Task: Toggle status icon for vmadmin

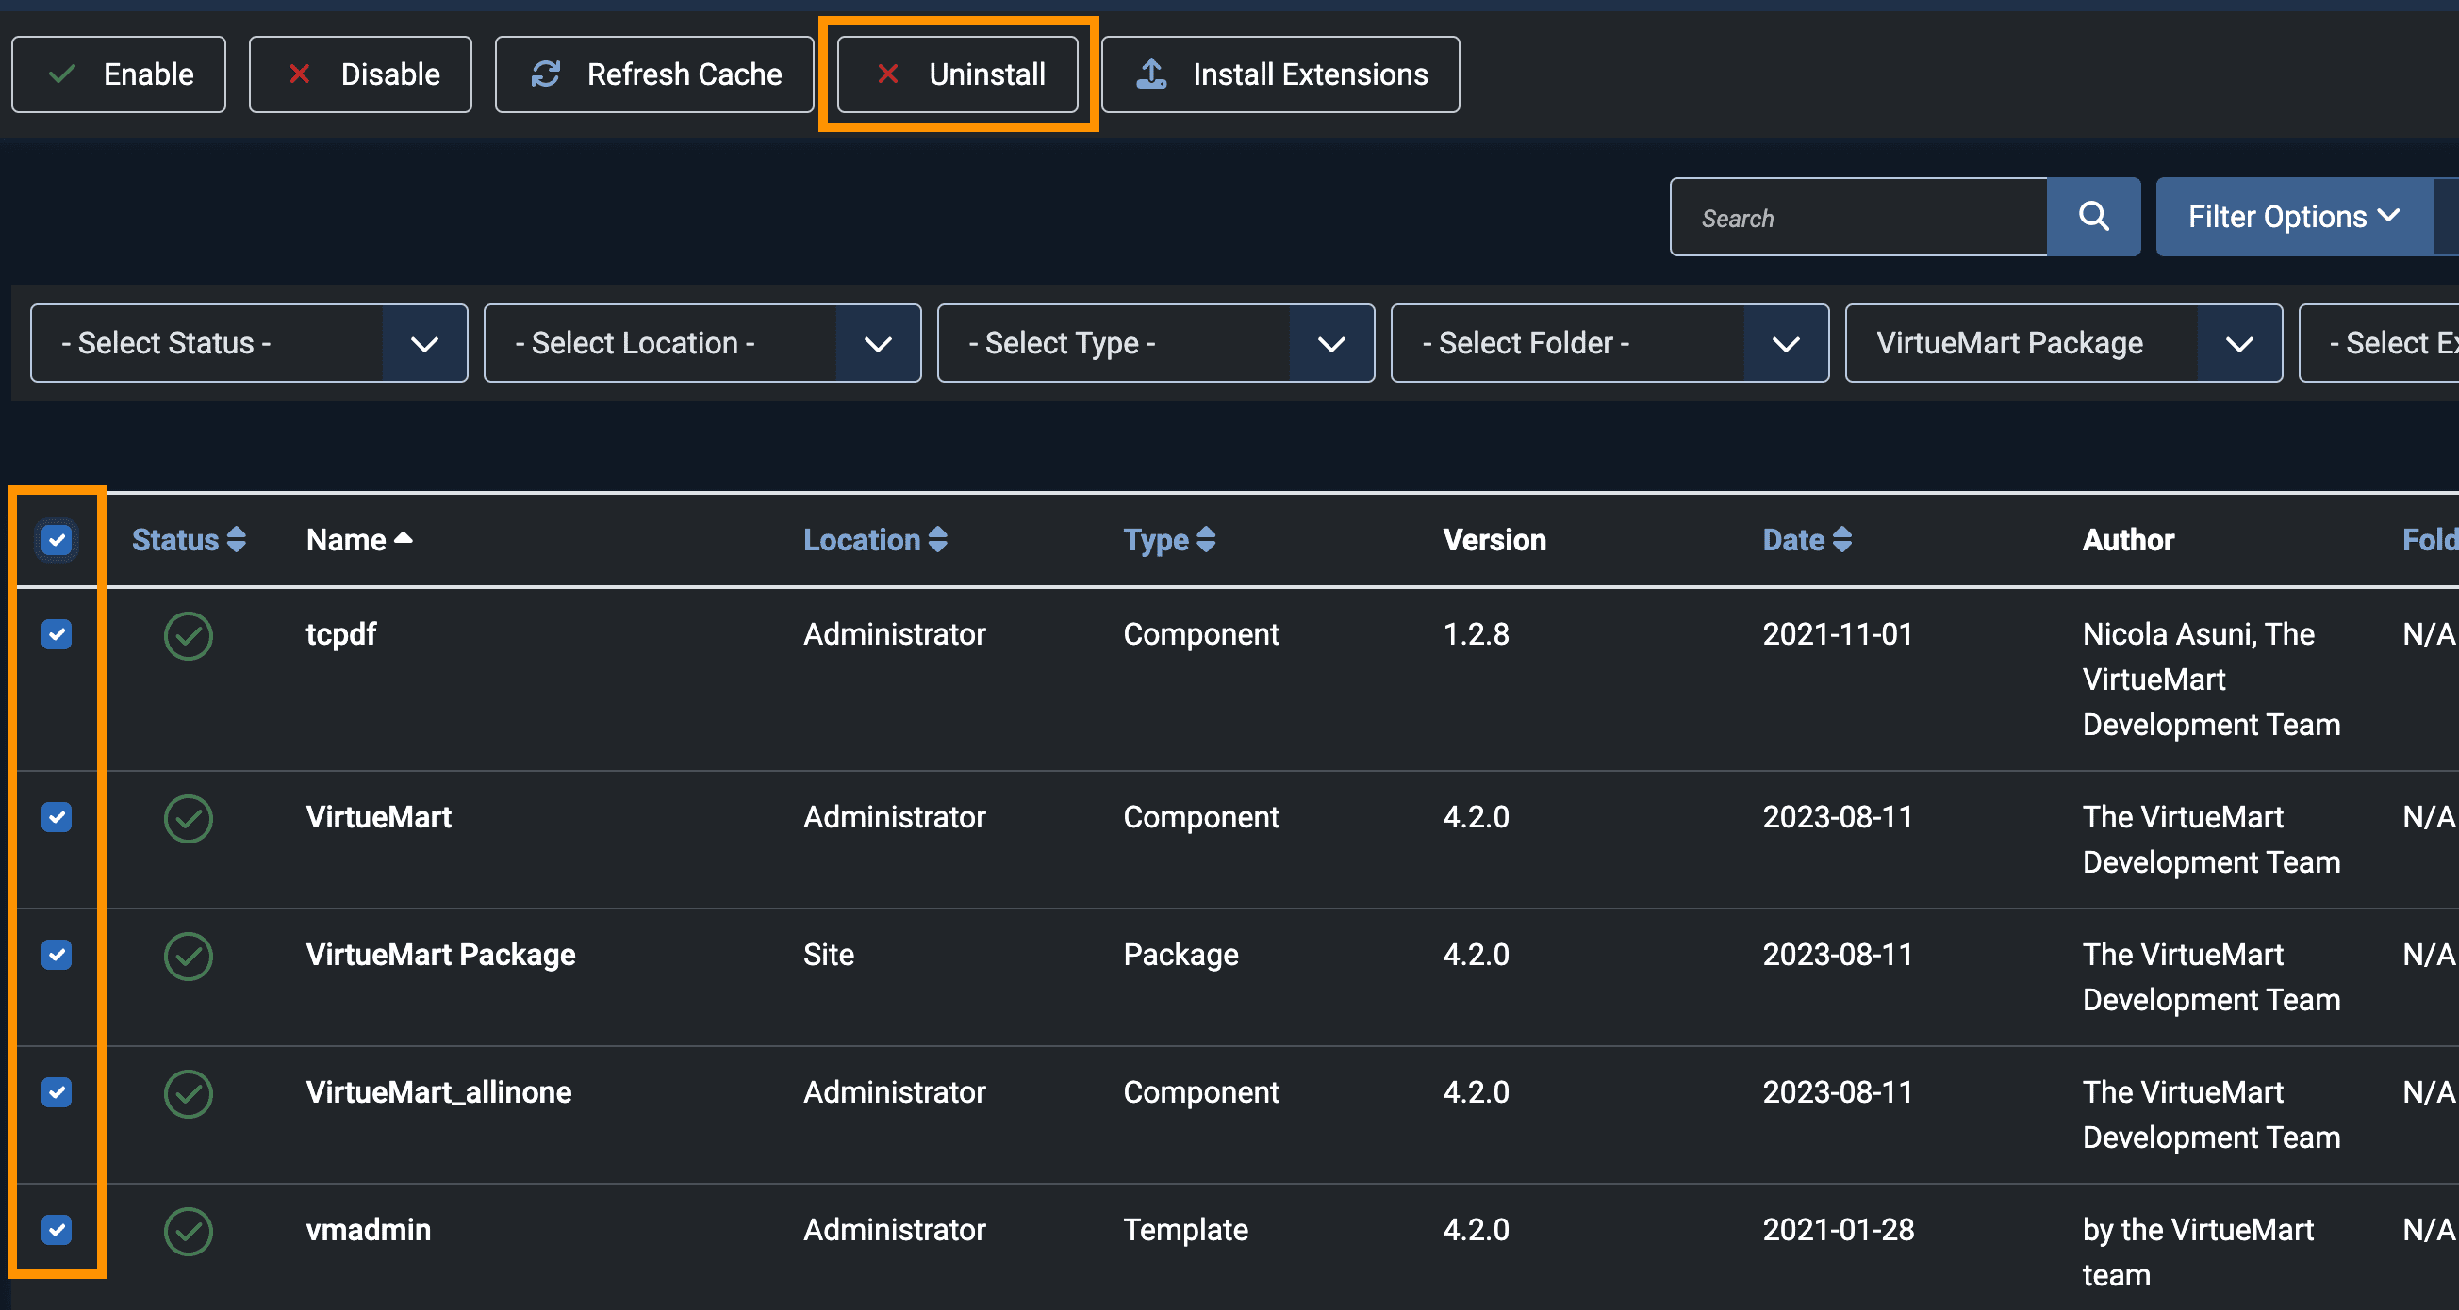Action: tap(188, 1231)
